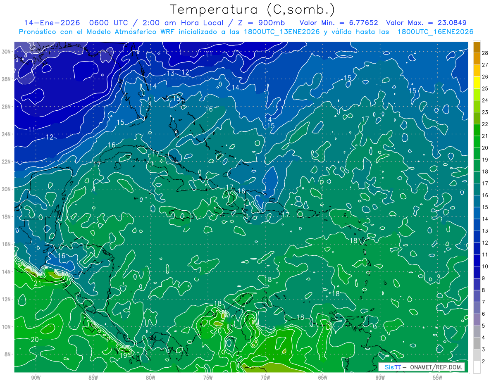Click the colorbar label 23
The height and width of the screenshot is (383, 496).
pyautogui.click(x=485, y=112)
